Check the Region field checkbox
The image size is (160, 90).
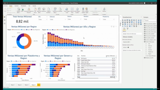coord(146,54)
